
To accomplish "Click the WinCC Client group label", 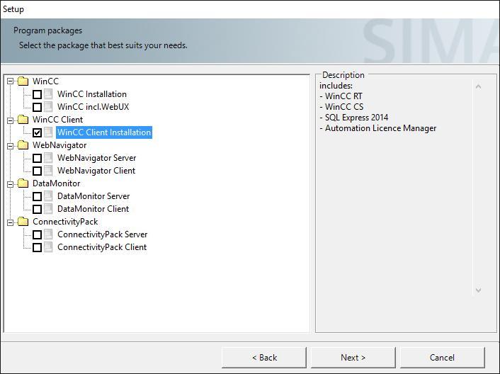I will tap(57, 120).
